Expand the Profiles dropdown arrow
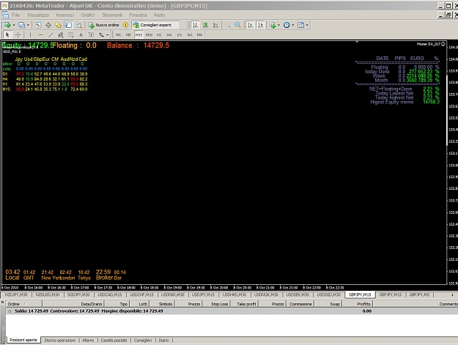Screen dimensions: 458x345 pos(28,25)
